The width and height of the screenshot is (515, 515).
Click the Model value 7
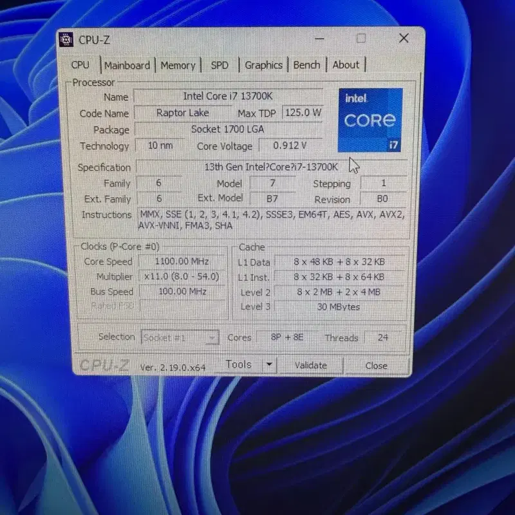tap(272, 183)
